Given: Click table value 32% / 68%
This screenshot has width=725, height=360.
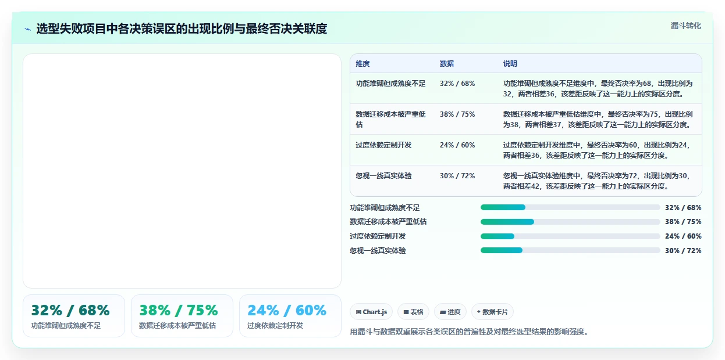Looking at the screenshot, I should [457, 84].
